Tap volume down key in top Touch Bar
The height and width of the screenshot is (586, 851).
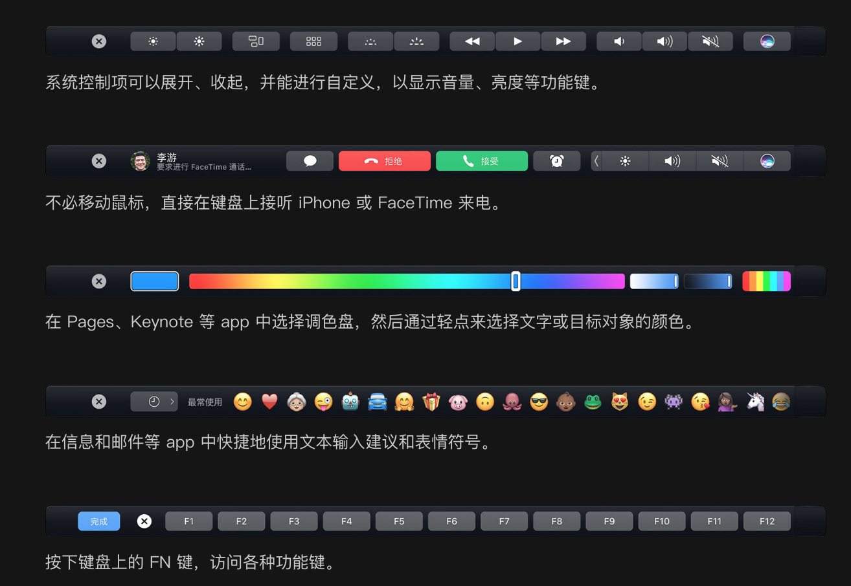click(x=619, y=41)
